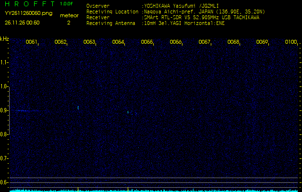This screenshot has height=192, width=302.
Task: Click the cyan signal level strip at the bottom
Action: 154,191
